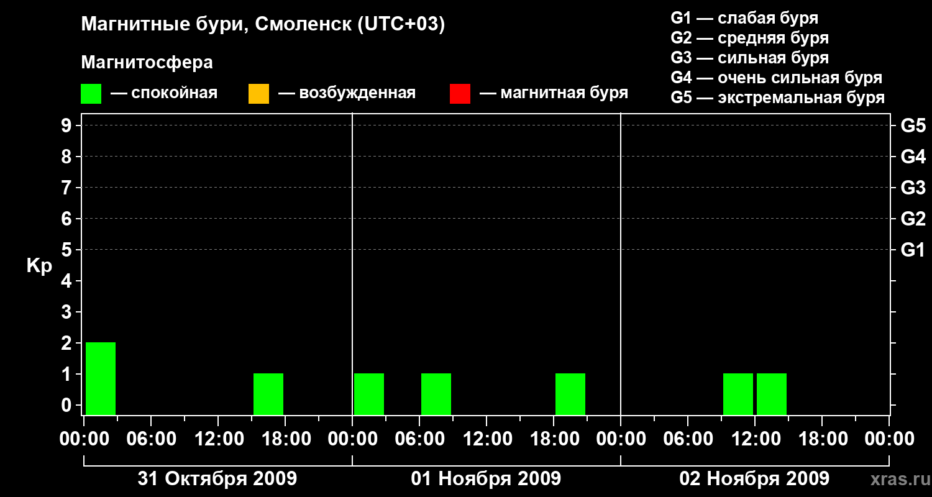This screenshot has width=932, height=497.
Task: Select the 06:00 bar on 01 November
Action: tap(436, 394)
